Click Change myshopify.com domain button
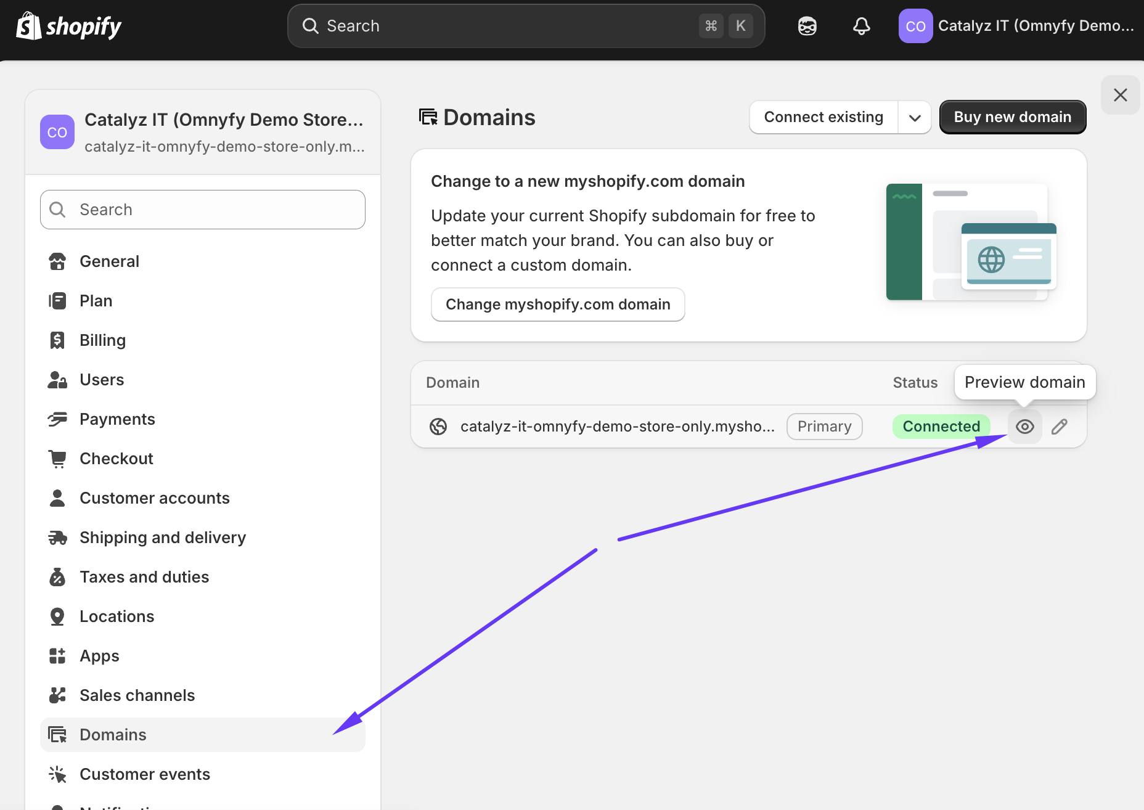Image resolution: width=1144 pixels, height=810 pixels. pos(558,305)
